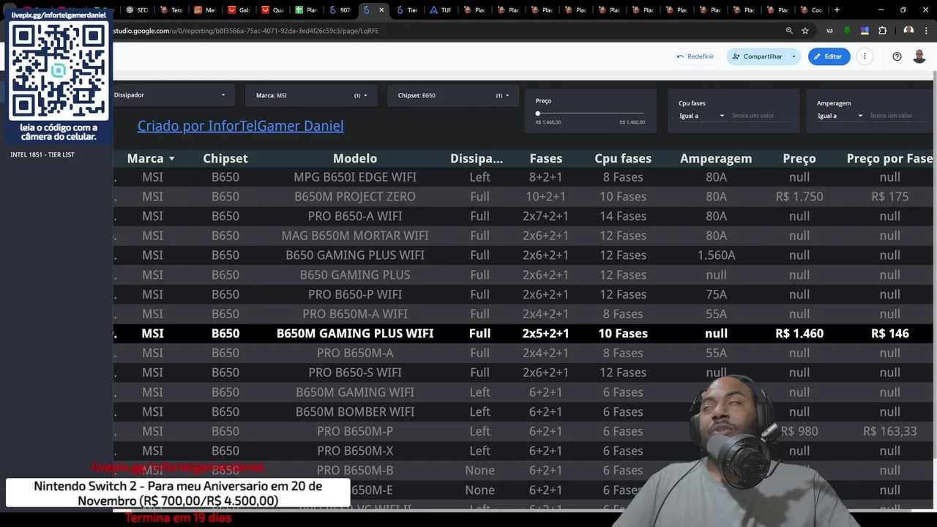Image resolution: width=937 pixels, height=527 pixels.
Task: Select the PRO B650-S WIFI cell
Action: 355,373
